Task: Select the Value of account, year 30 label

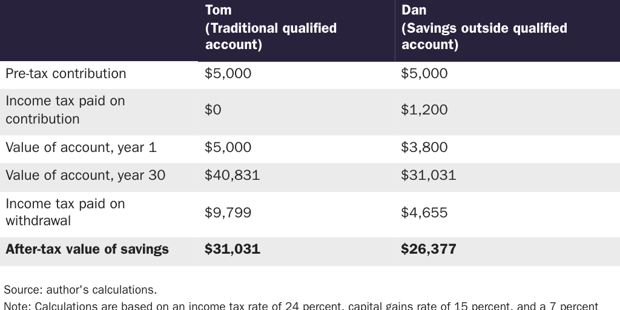Action: [85, 176]
